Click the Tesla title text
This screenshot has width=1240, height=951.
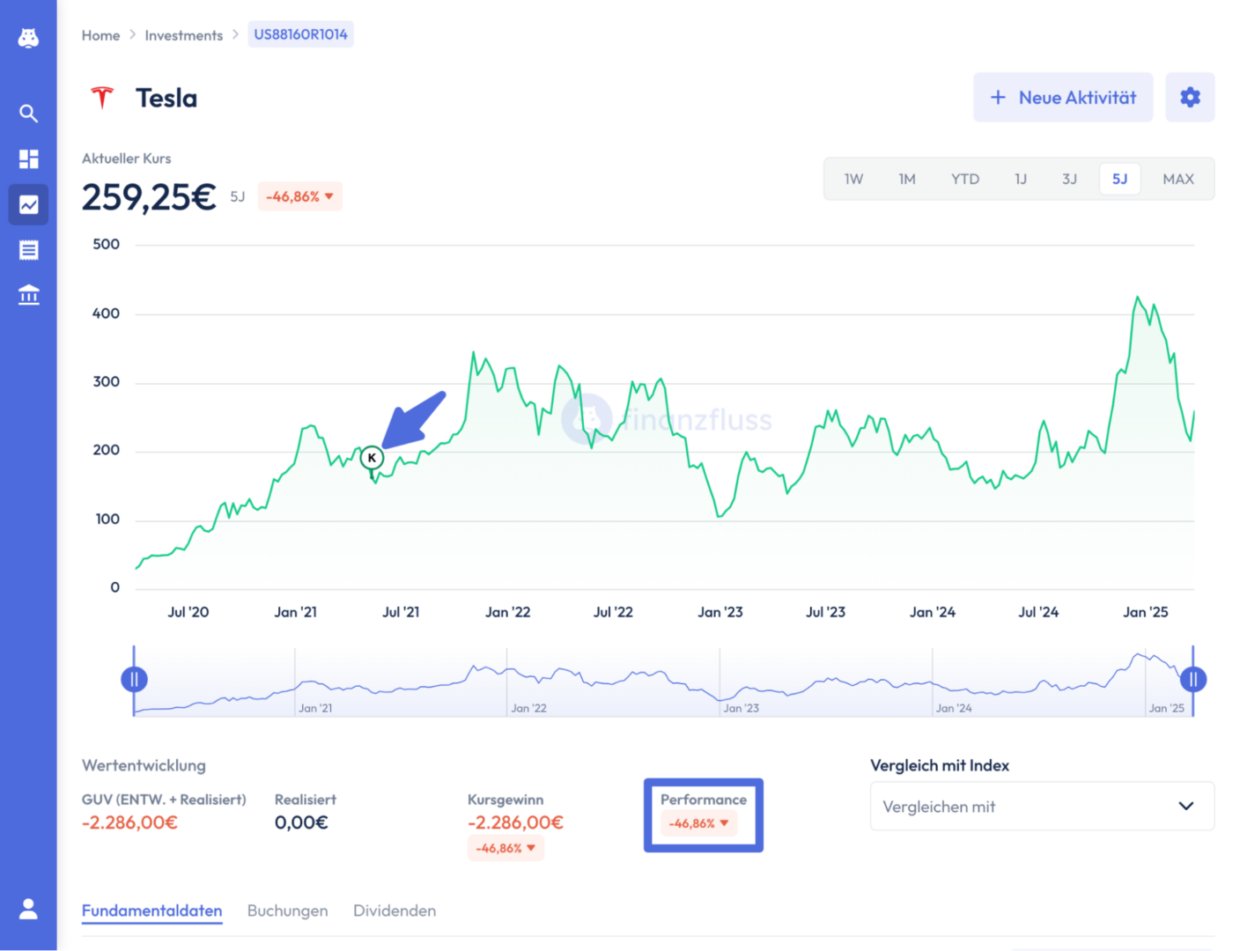click(166, 98)
